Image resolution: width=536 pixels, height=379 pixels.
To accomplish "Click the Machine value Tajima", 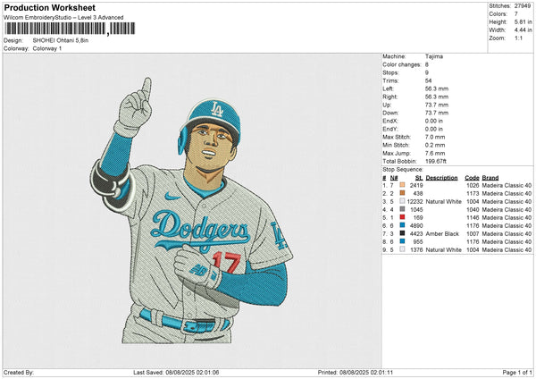I will click(x=435, y=56).
